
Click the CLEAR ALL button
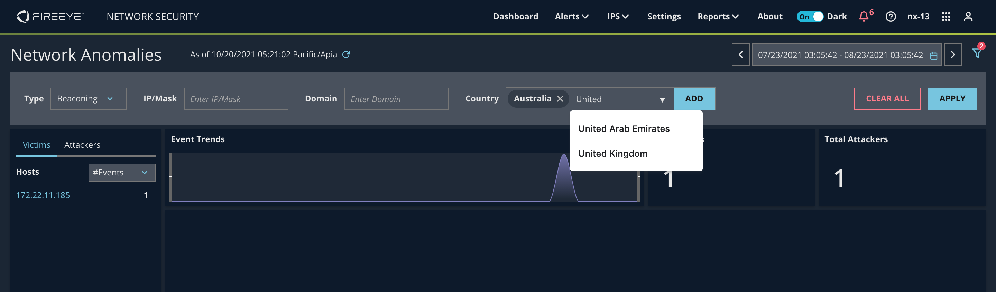pos(887,99)
